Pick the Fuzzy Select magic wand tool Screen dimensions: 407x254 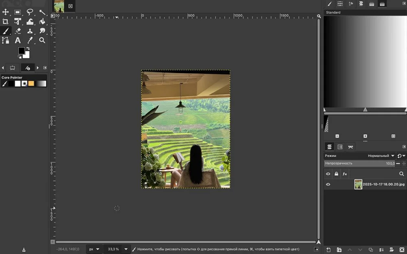pyautogui.click(x=42, y=12)
